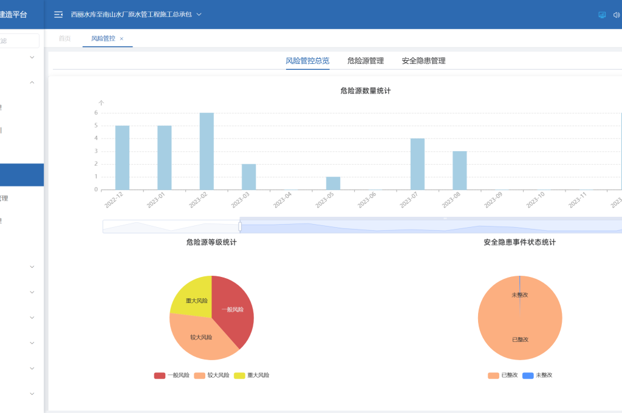Close the 风险管控 tab via its x
622x413 pixels.
point(121,39)
